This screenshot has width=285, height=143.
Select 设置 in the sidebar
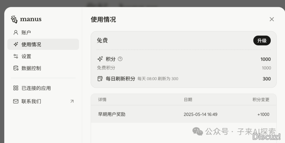26,56
